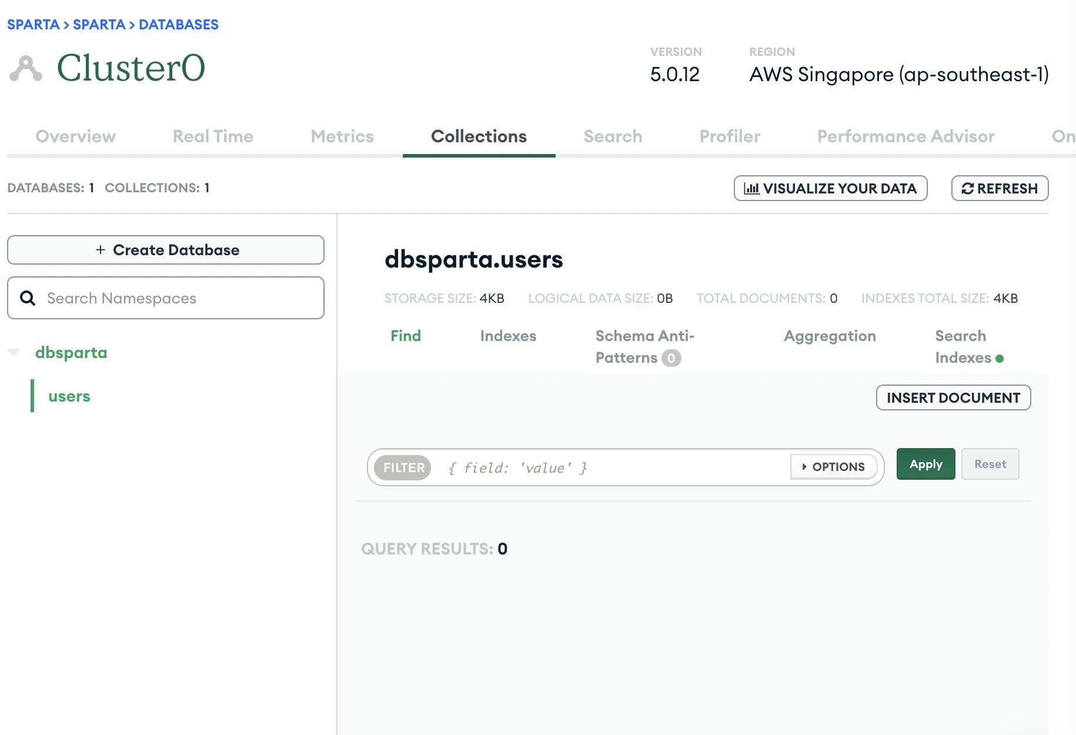
Task: Click the COLLECTIONS: 1 count
Action: [x=157, y=188]
